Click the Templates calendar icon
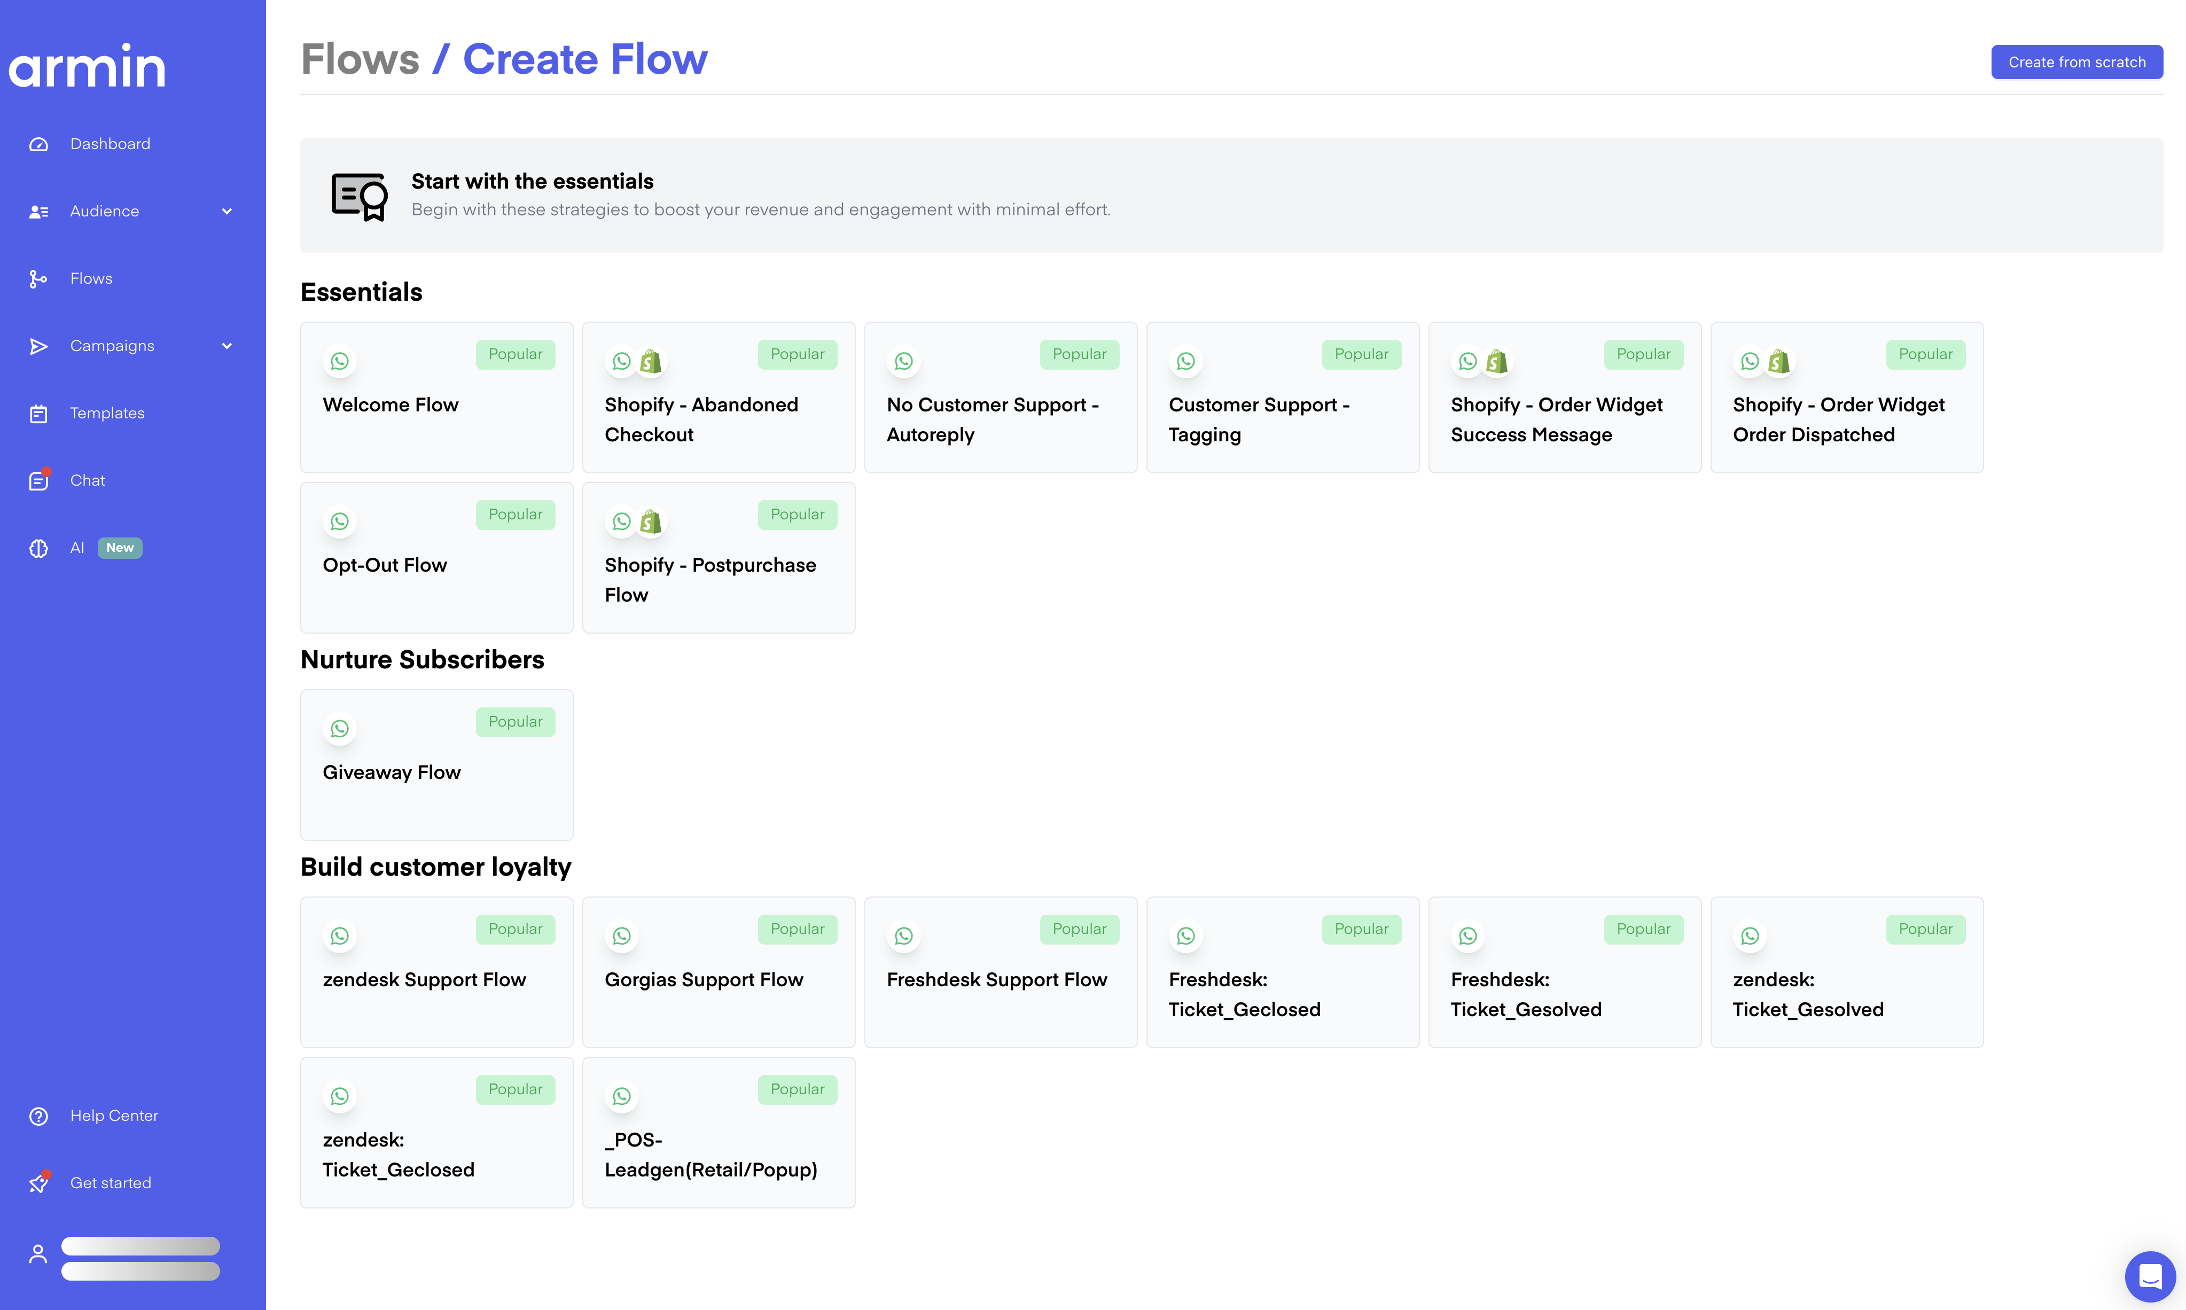The image size is (2186, 1310). coord(38,413)
